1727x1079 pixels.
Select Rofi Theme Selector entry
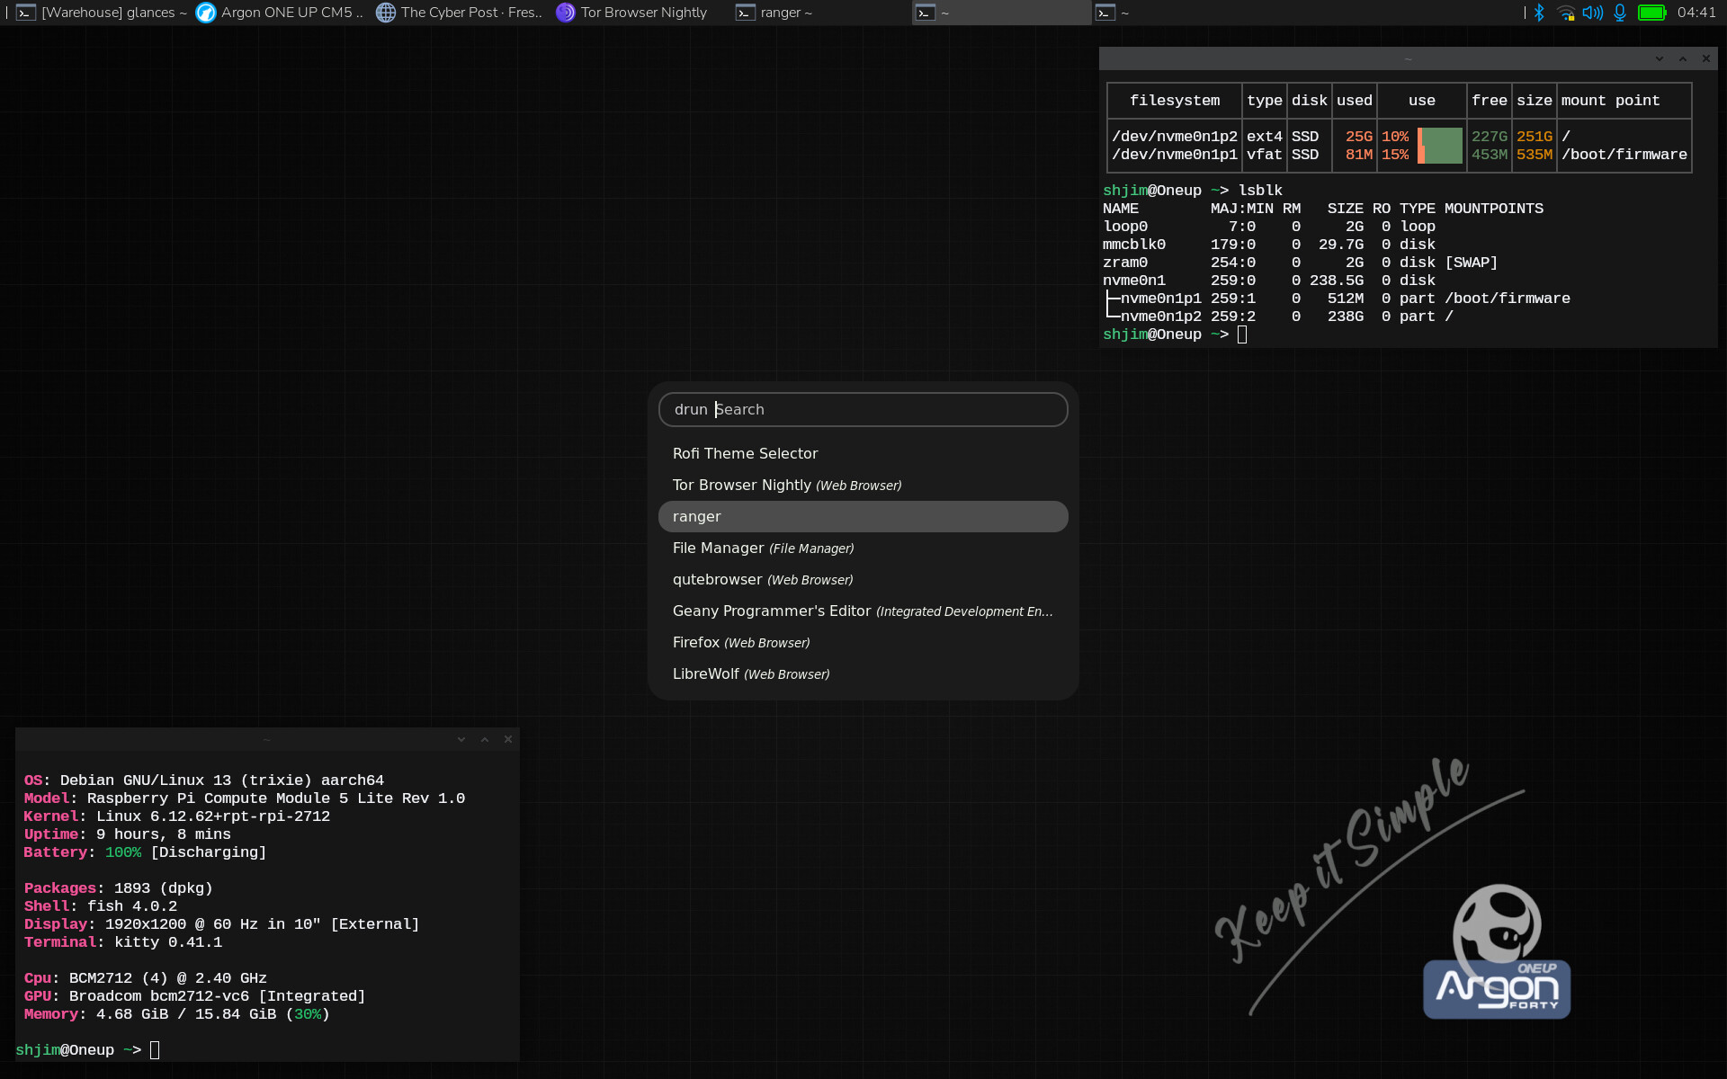pyautogui.click(x=745, y=453)
